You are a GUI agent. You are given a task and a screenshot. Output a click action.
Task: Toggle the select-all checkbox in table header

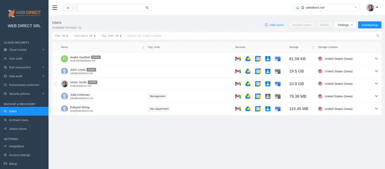(55, 47)
